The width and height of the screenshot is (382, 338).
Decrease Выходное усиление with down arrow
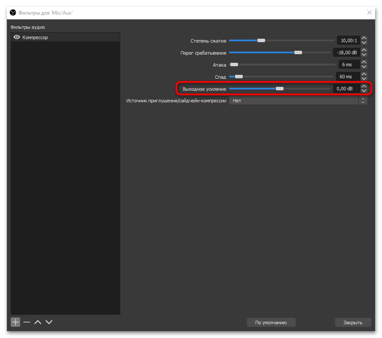(364, 91)
